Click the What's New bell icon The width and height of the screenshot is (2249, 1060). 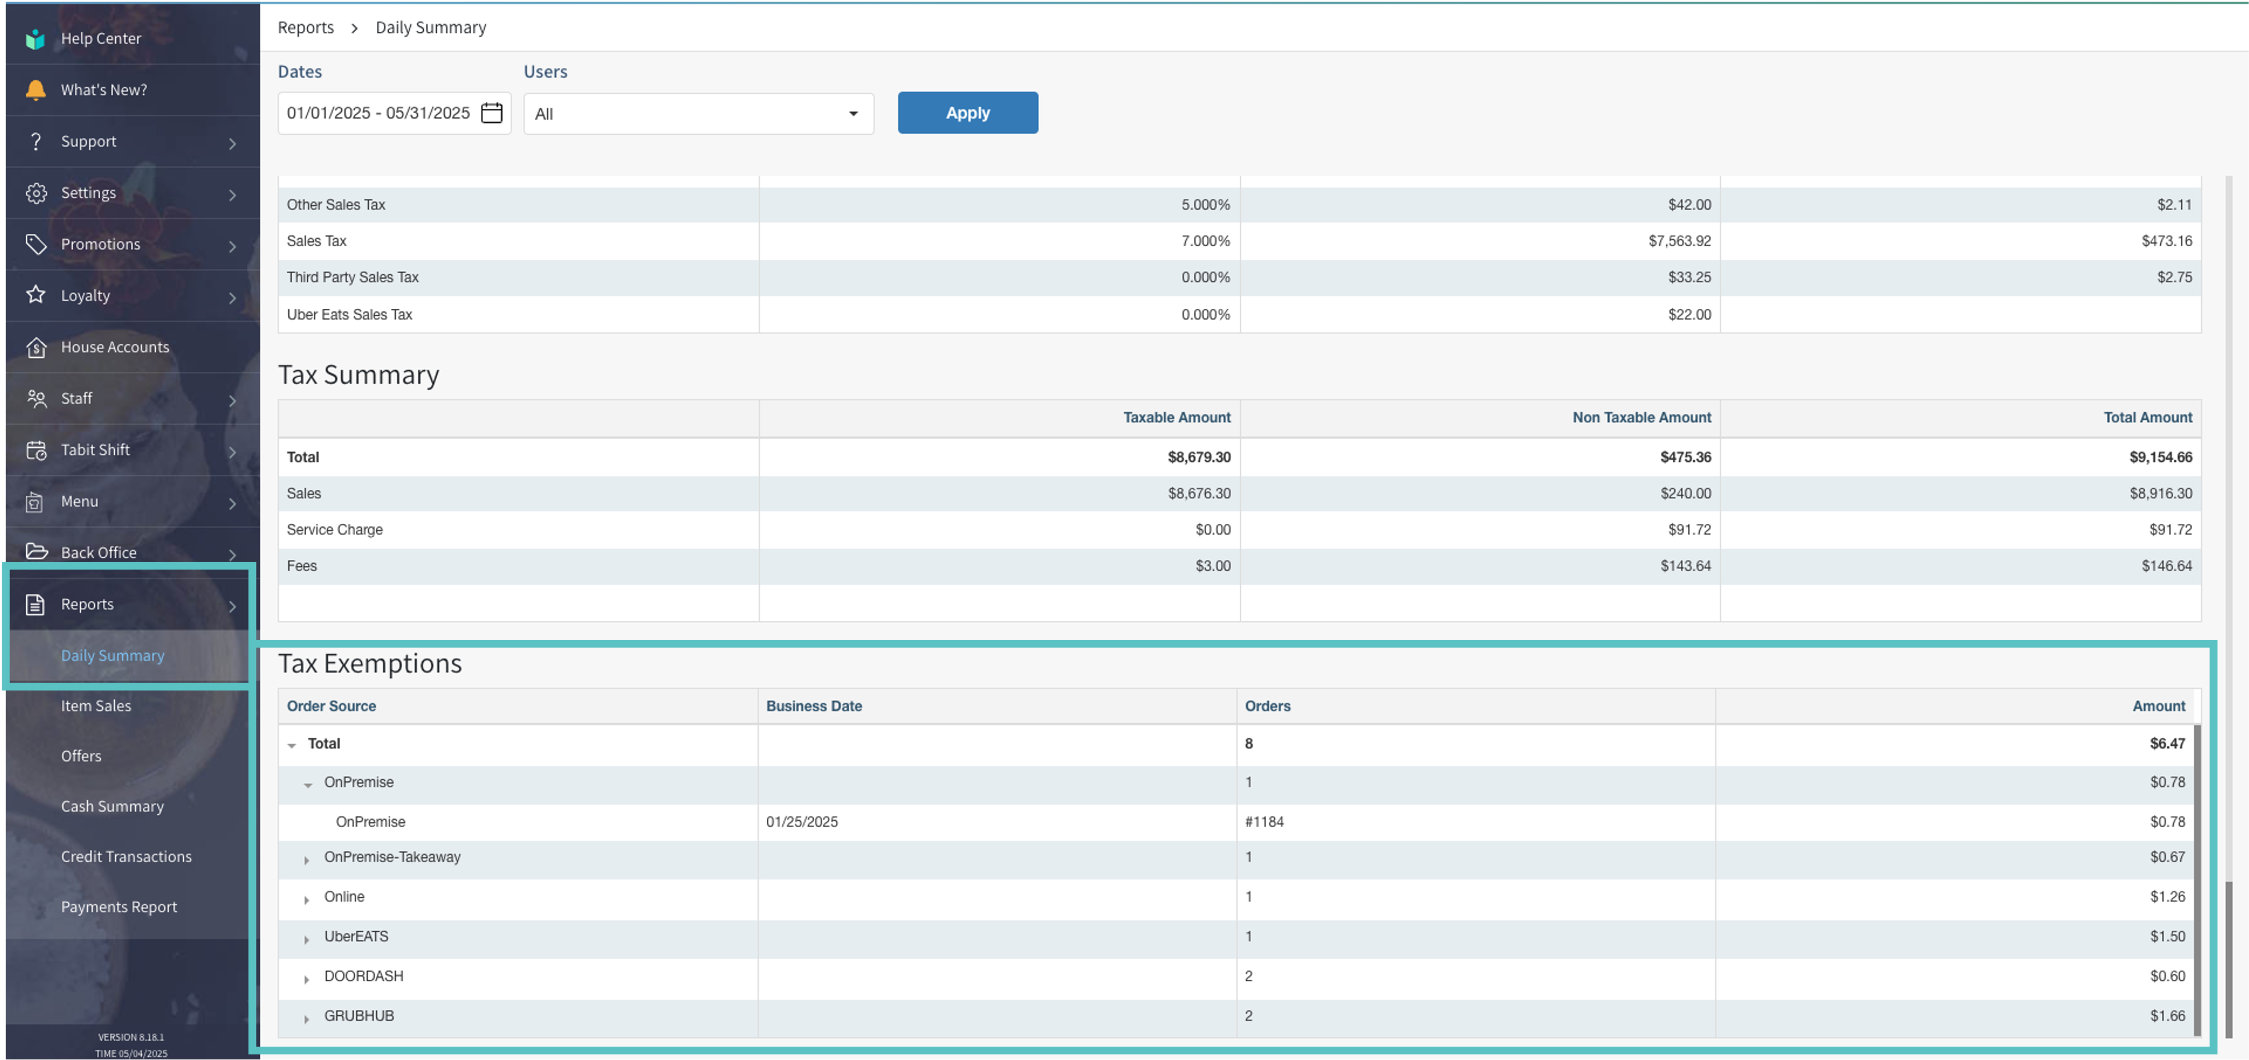[x=35, y=90]
